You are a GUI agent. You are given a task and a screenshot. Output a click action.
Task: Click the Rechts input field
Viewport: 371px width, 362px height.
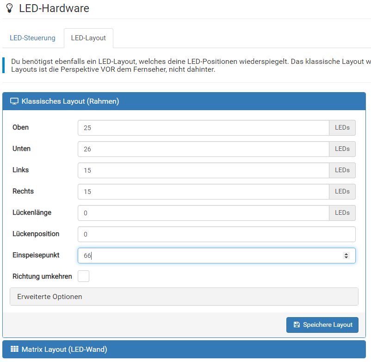[x=203, y=192]
